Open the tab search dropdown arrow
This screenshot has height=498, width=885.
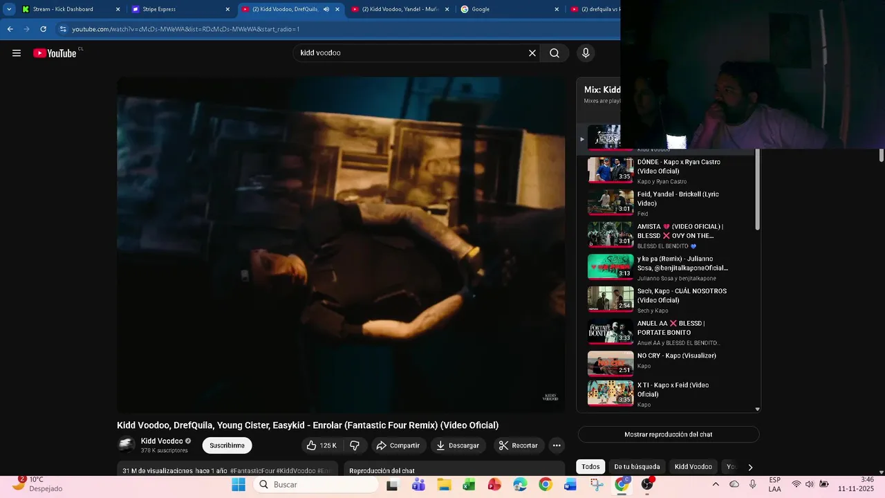(9, 9)
